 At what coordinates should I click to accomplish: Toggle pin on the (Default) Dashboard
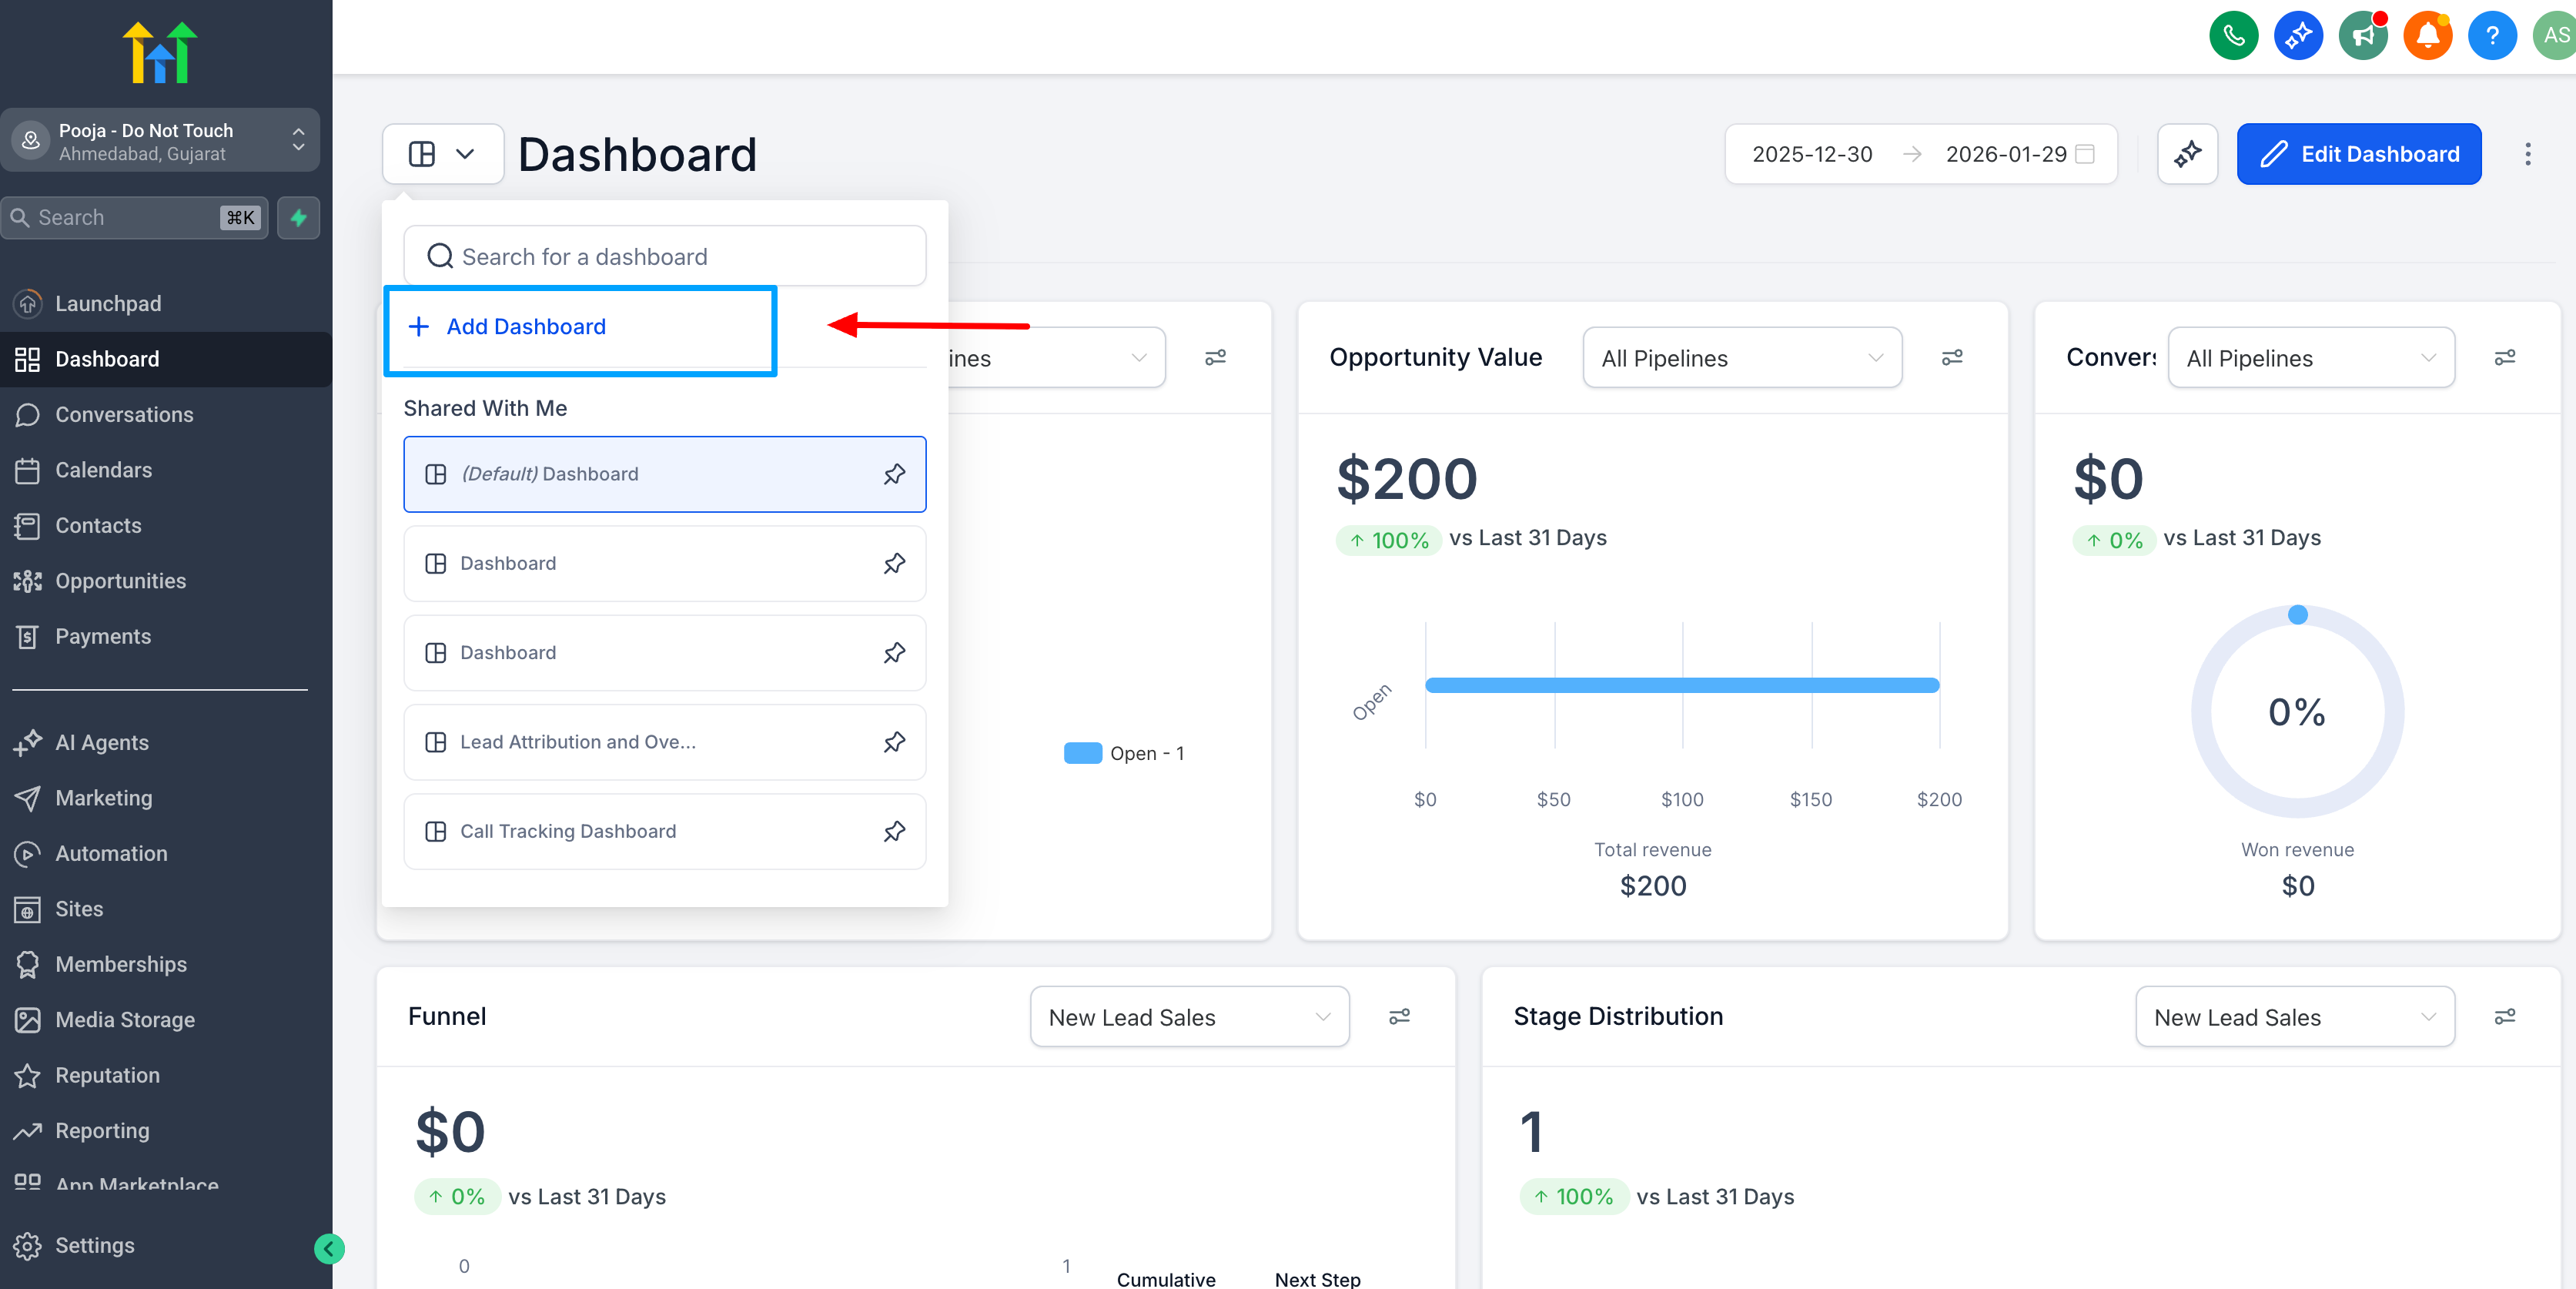pos(894,474)
